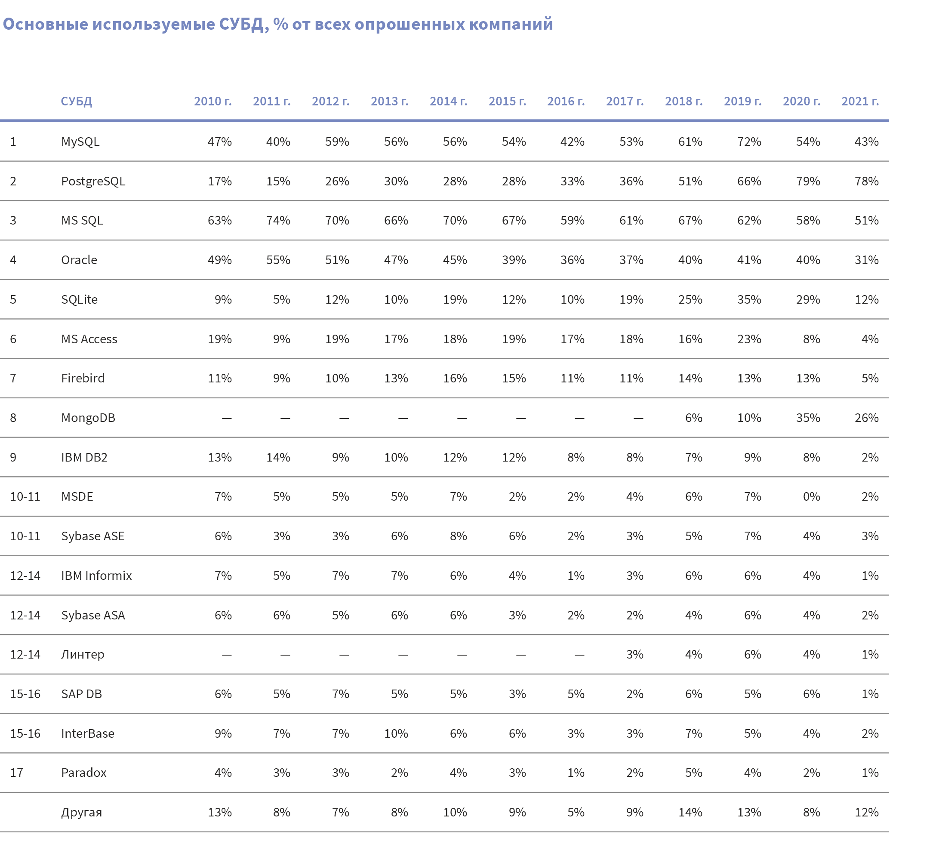This screenshot has width=933, height=850.
Task: Select rank number 17 in first column
Action: [17, 773]
